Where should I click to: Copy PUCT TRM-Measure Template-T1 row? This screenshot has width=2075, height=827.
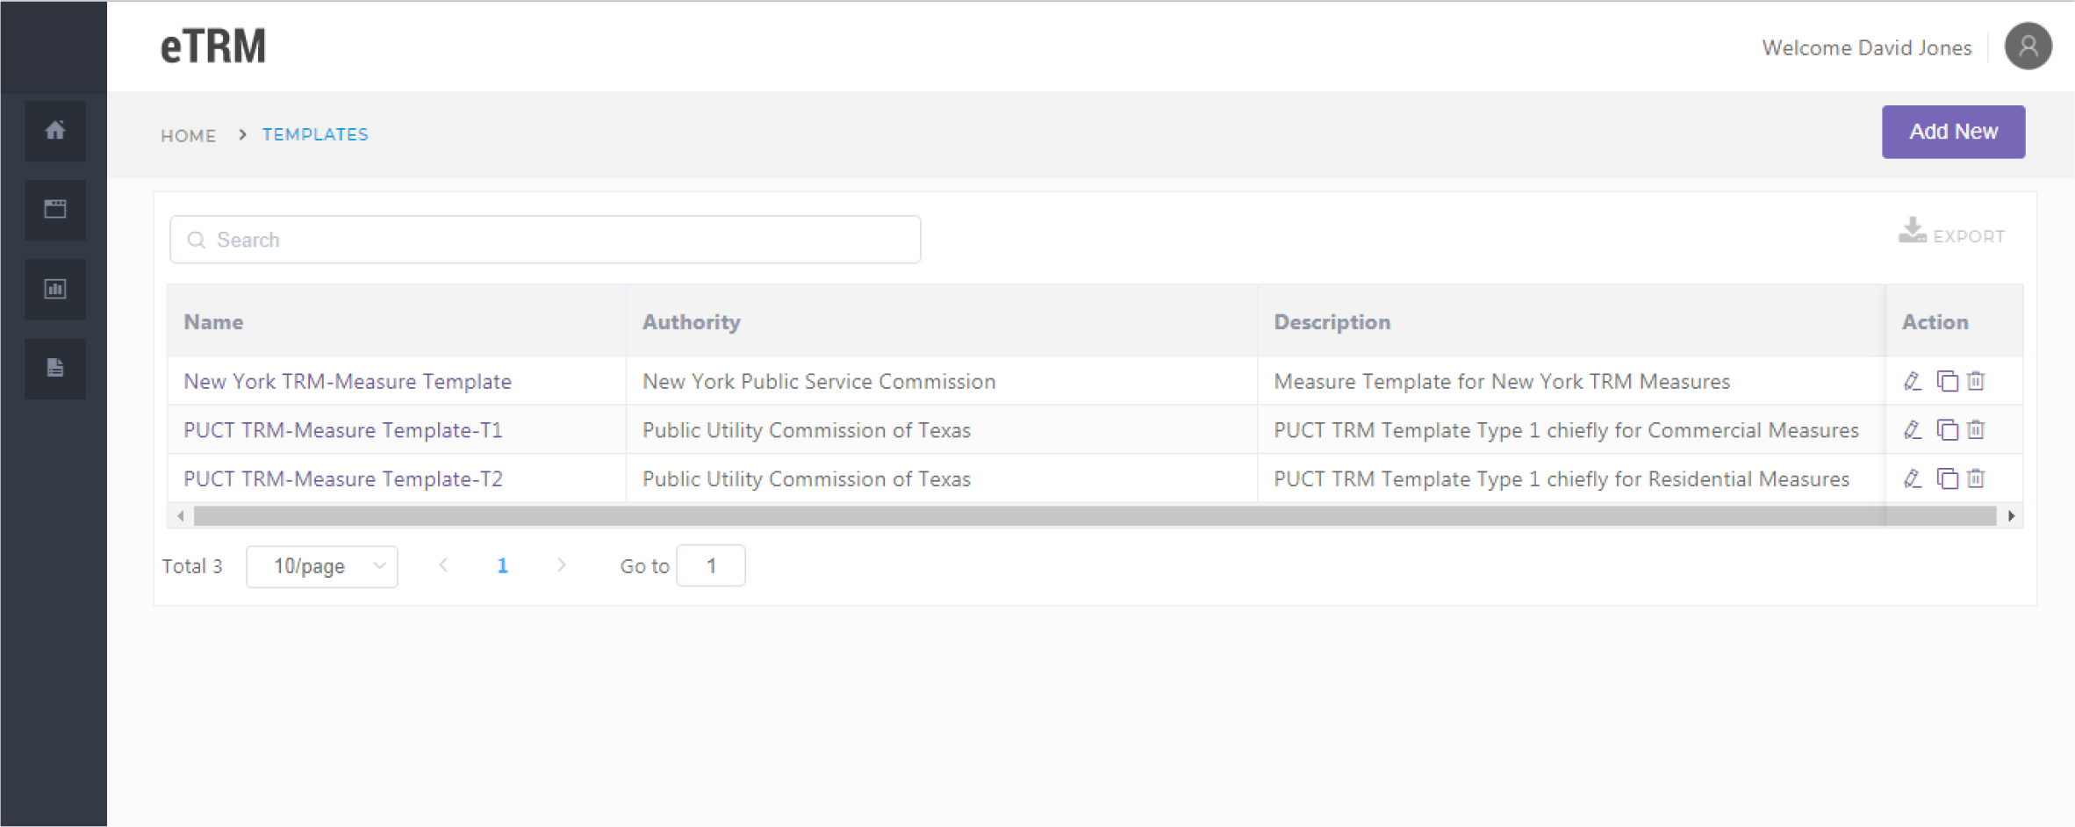coord(1948,430)
